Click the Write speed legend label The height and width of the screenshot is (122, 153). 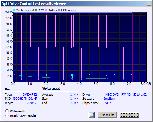coord(25,10)
